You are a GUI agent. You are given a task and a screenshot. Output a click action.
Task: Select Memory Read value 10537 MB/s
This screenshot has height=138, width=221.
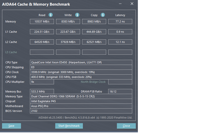point(42,21)
